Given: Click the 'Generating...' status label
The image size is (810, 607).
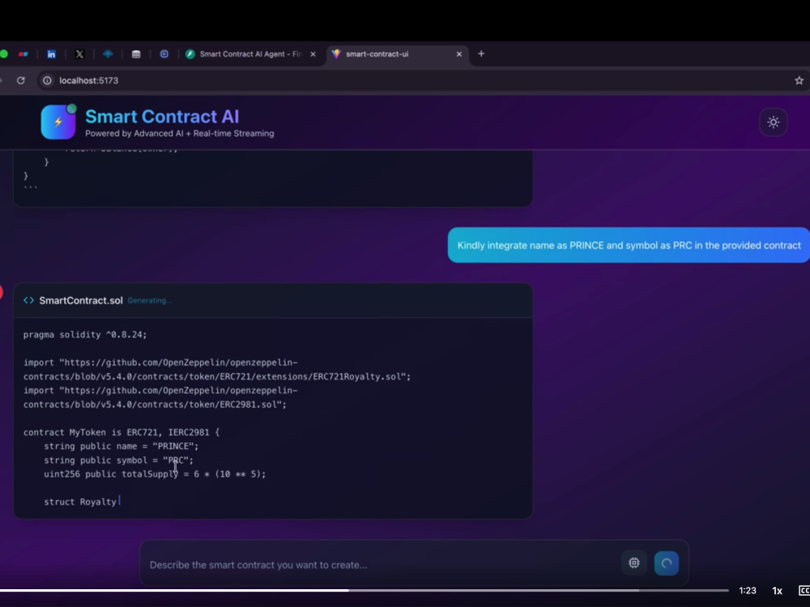Looking at the screenshot, I should [150, 300].
